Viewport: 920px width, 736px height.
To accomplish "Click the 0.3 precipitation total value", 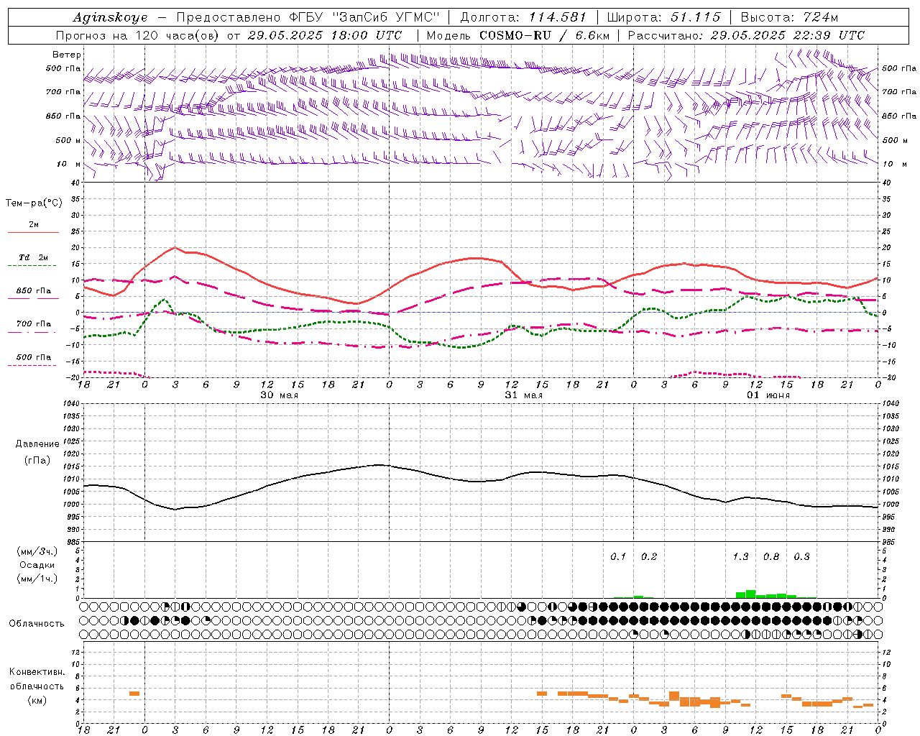I will 801,556.
